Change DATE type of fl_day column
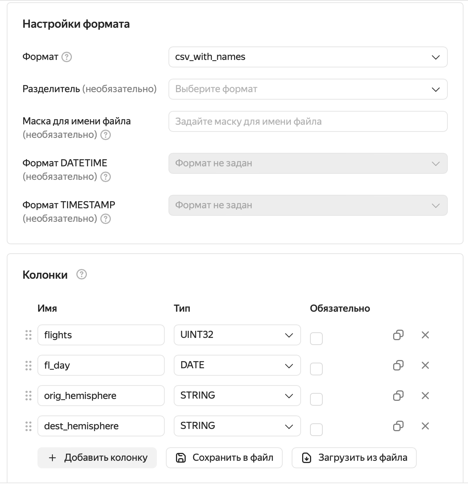The image size is (468, 484). pos(237,365)
